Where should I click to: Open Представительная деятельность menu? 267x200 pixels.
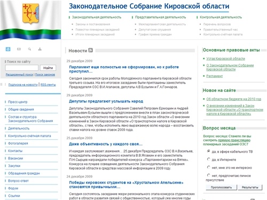[x=160, y=17]
